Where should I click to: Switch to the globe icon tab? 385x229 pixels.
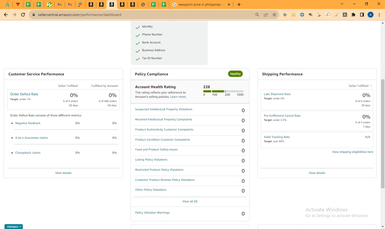[x=143, y=5]
